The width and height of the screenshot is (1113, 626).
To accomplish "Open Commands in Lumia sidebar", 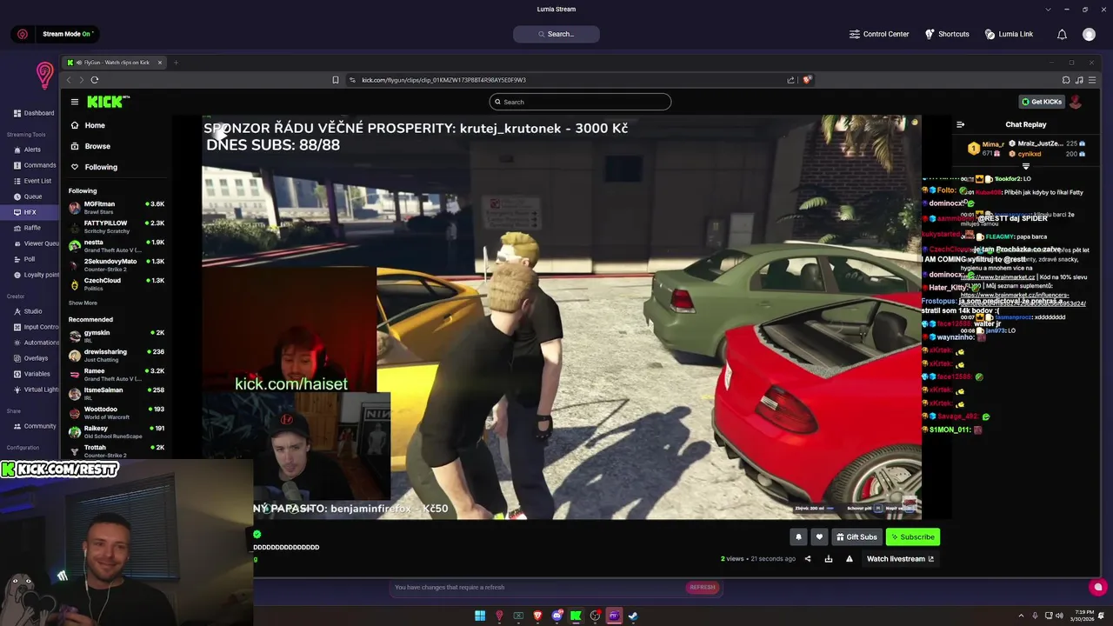I will [x=34, y=165].
